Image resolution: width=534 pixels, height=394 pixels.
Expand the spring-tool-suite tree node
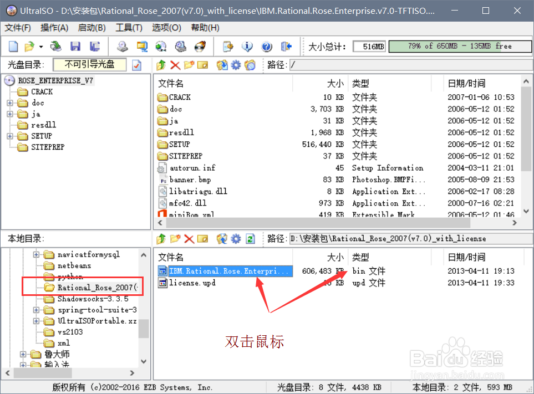click(36, 310)
